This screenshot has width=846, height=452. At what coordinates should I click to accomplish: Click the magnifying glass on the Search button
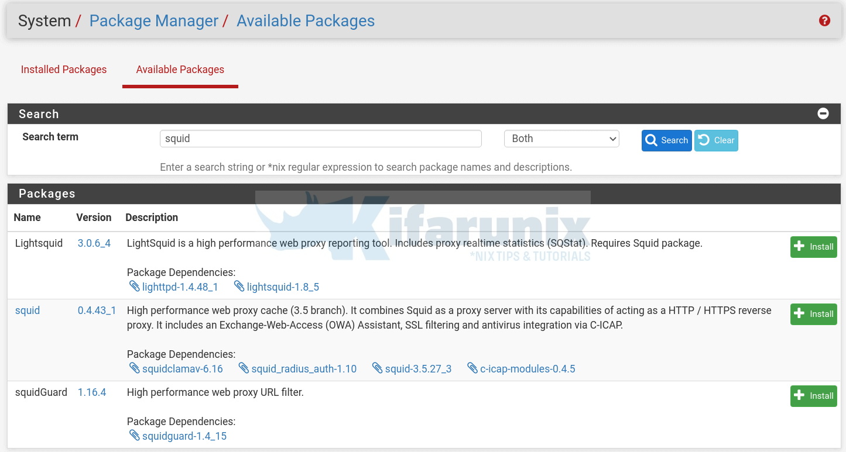(x=652, y=140)
